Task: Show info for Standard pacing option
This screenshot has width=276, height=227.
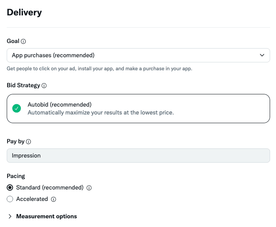Action: (89, 188)
